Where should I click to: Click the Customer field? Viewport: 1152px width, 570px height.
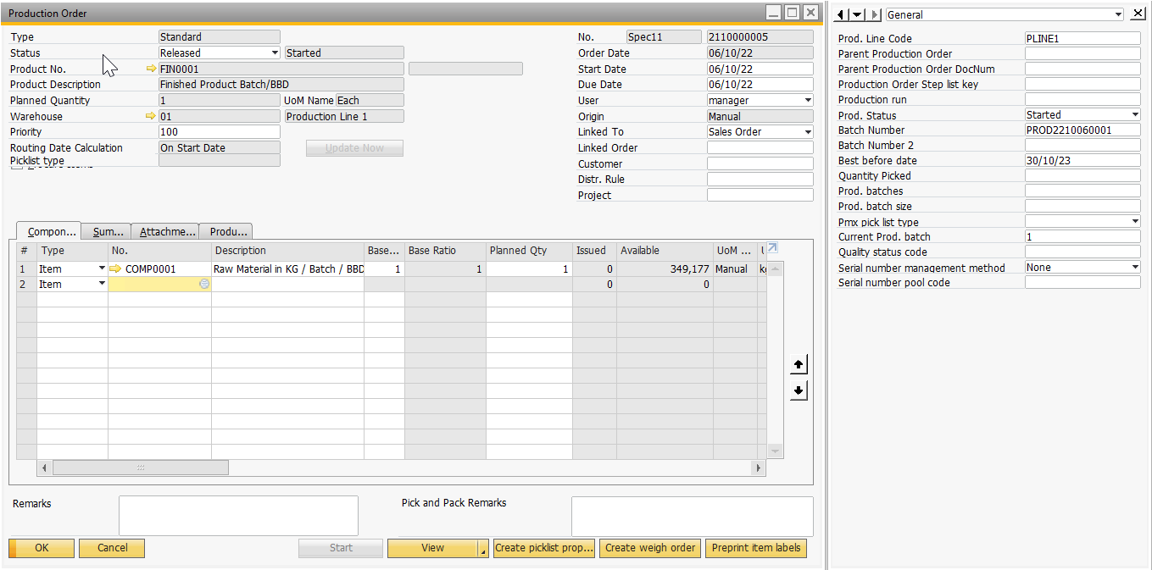760,163
